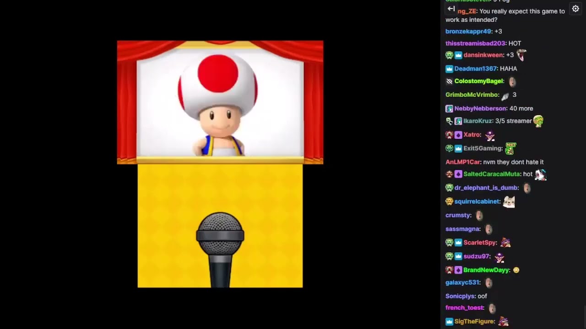Click the NebbyNebberson username
The width and height of the screenshot is (586, 329).
[x=480, y=109]
